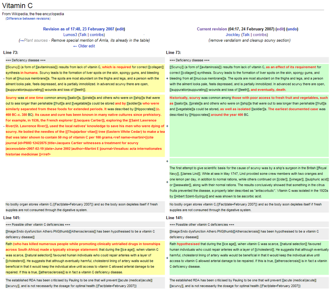Click 'edit' next to the current revision
Screen dimensions: 330x290
pos(280,29)
